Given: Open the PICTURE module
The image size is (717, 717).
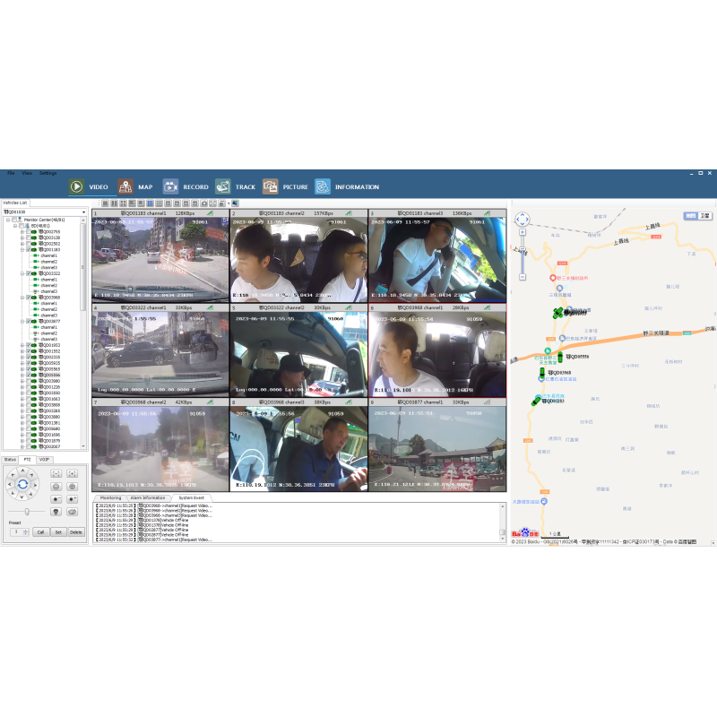Looking at the screenshot, I should [x=285, y=187].
